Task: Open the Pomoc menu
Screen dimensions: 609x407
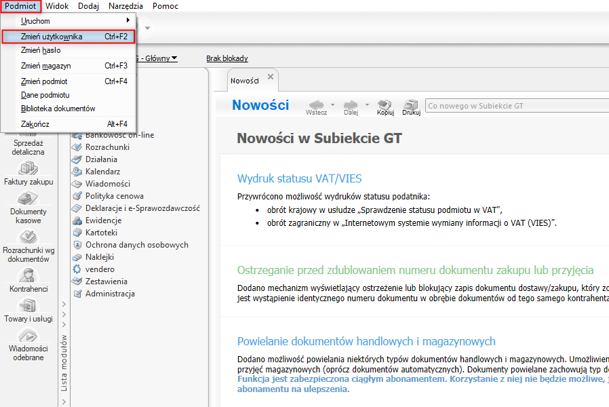Action: tap(165, 6)
